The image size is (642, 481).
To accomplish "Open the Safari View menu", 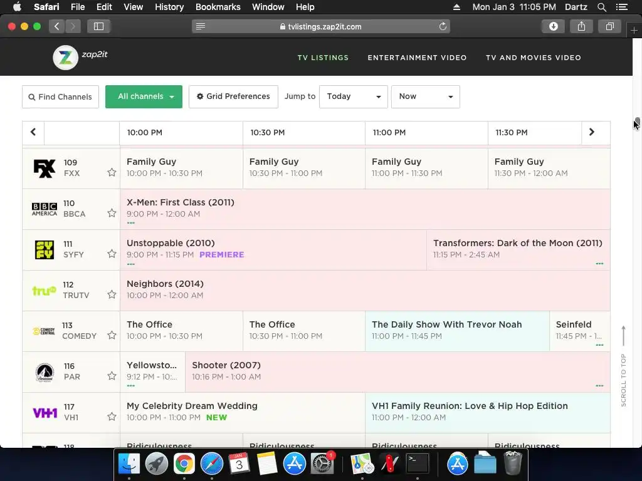I will click(133, 7).
